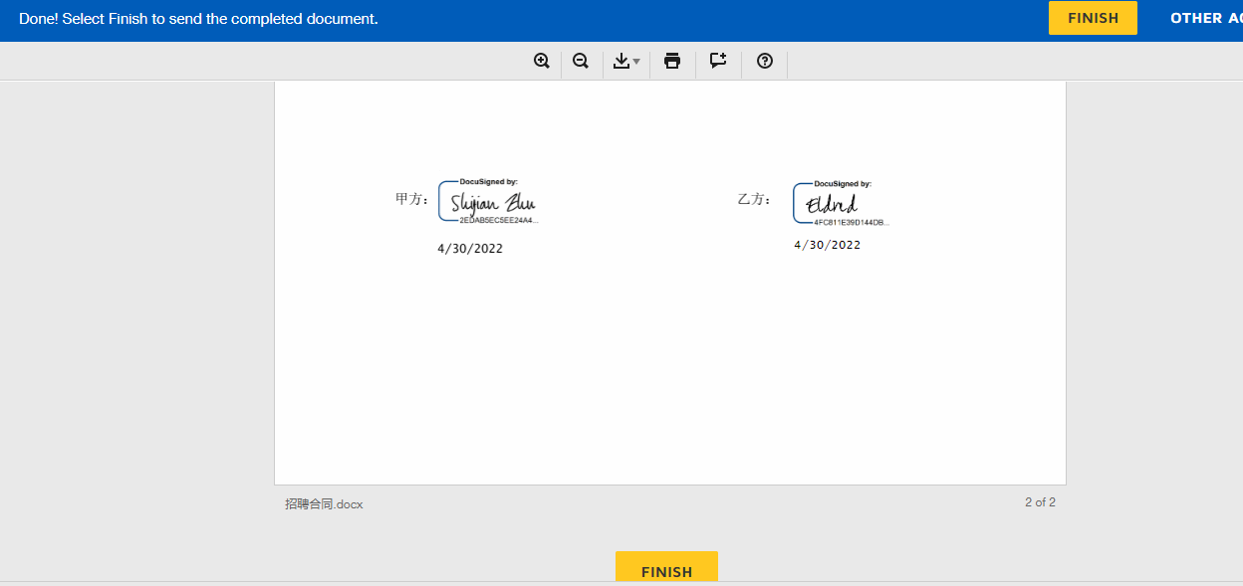The height and width of the screenshot is (586, 1243).
Task: Open the Help question mark icon
Action: coord(764,61)
